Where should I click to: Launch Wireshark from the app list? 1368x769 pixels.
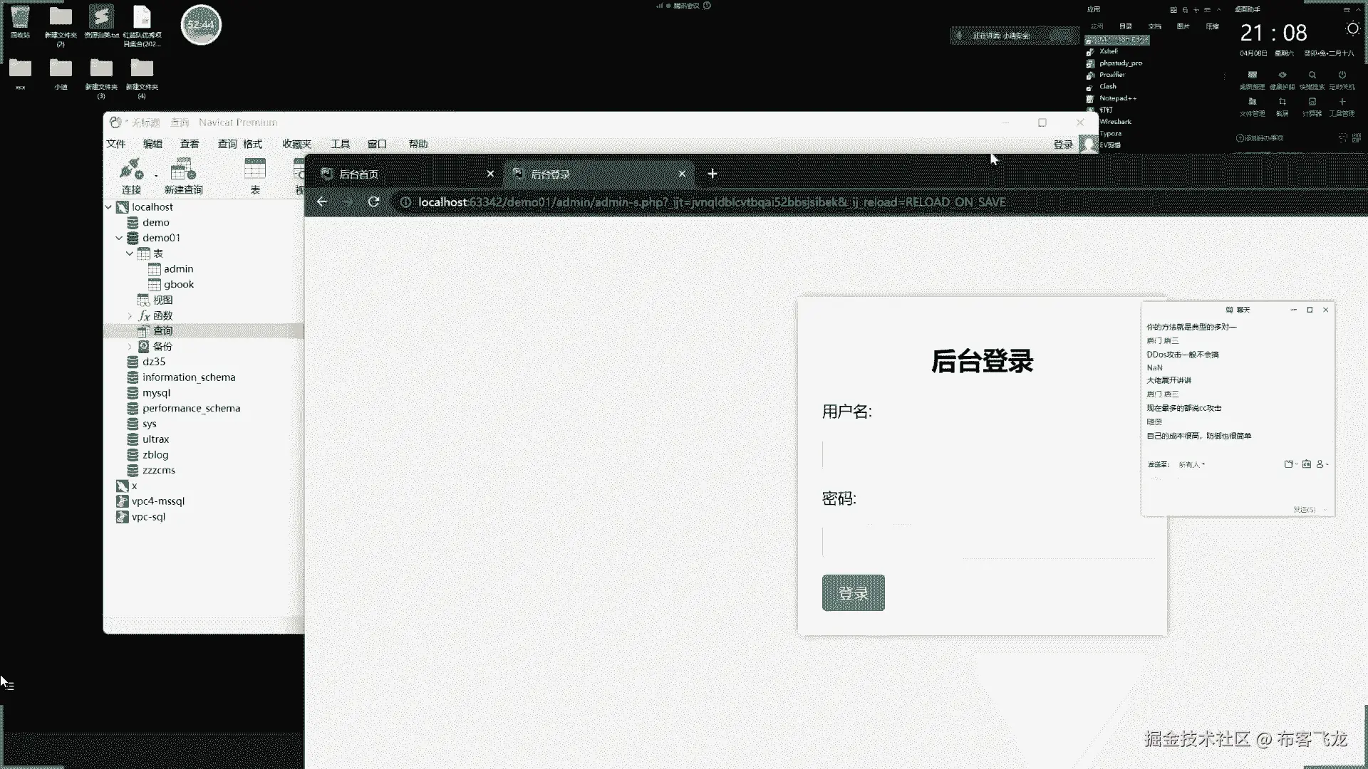pyautogui.click(x=1115, y=122)
